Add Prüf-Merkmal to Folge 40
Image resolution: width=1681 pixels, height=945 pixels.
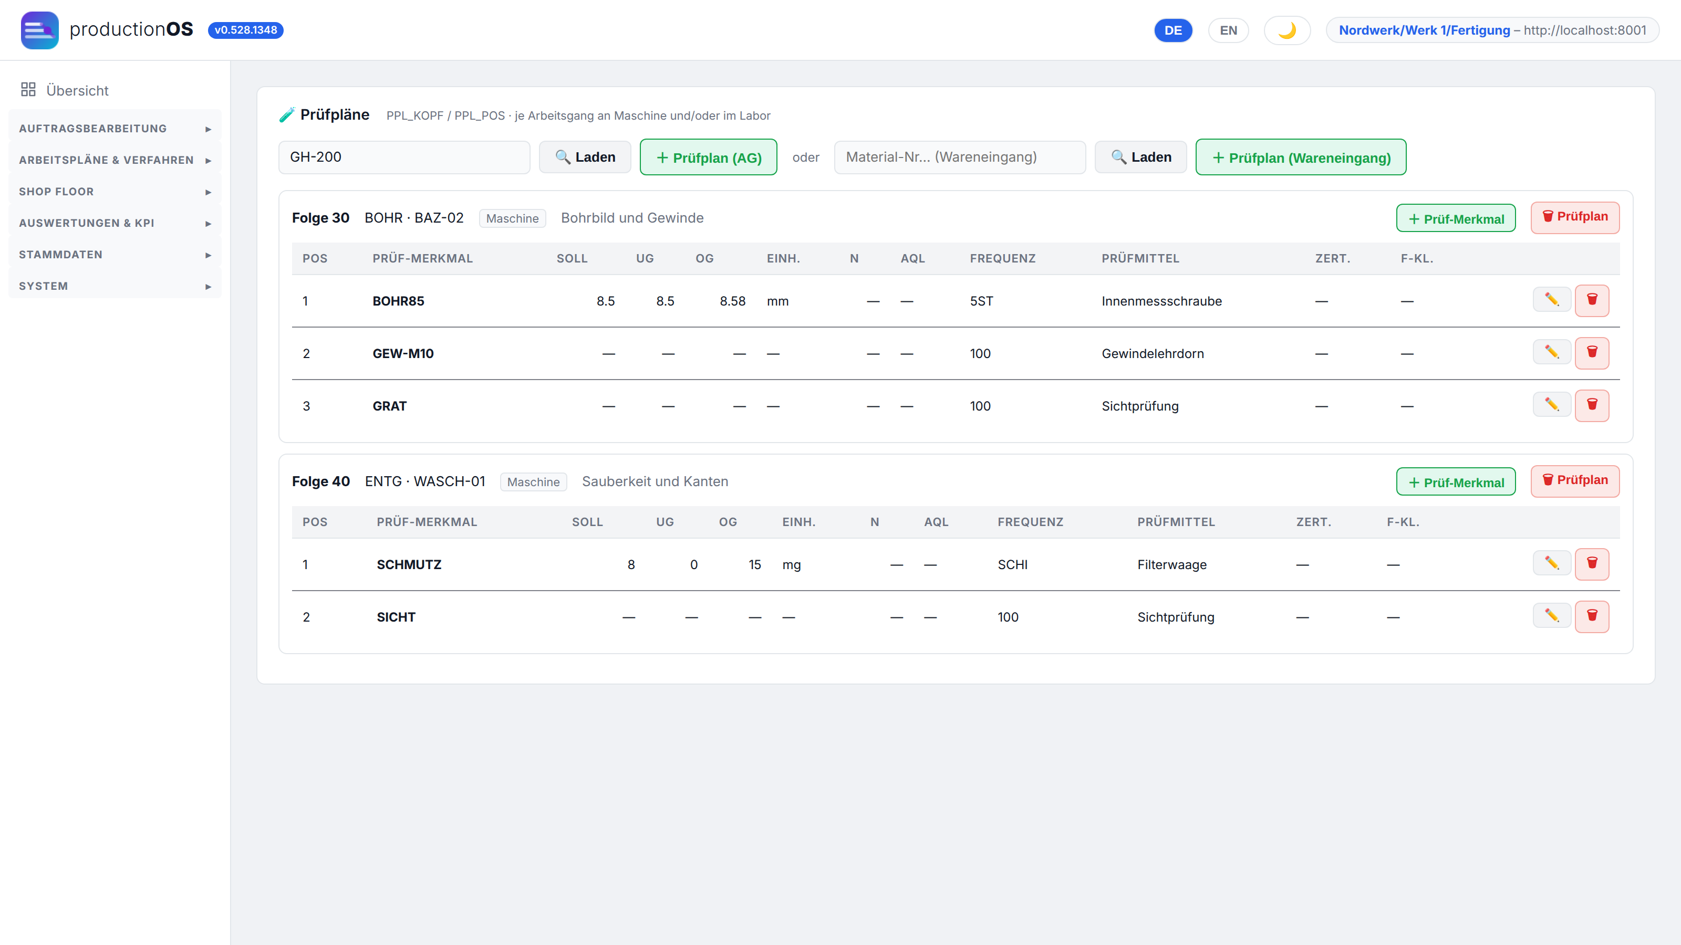[x=1456, y=482]
